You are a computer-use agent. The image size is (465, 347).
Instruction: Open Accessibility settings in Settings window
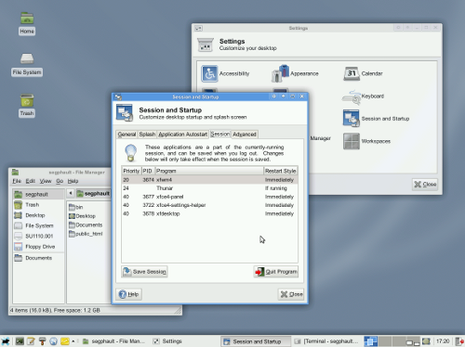coord(225,73)
